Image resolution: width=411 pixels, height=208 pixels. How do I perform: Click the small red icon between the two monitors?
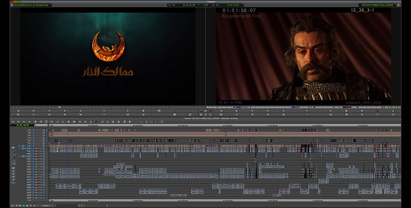click(210, 111)
